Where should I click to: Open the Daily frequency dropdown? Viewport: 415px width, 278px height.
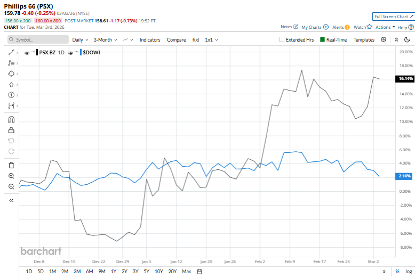(x=80, y=40)
